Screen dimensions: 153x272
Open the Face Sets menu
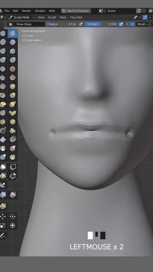[76, 17]
